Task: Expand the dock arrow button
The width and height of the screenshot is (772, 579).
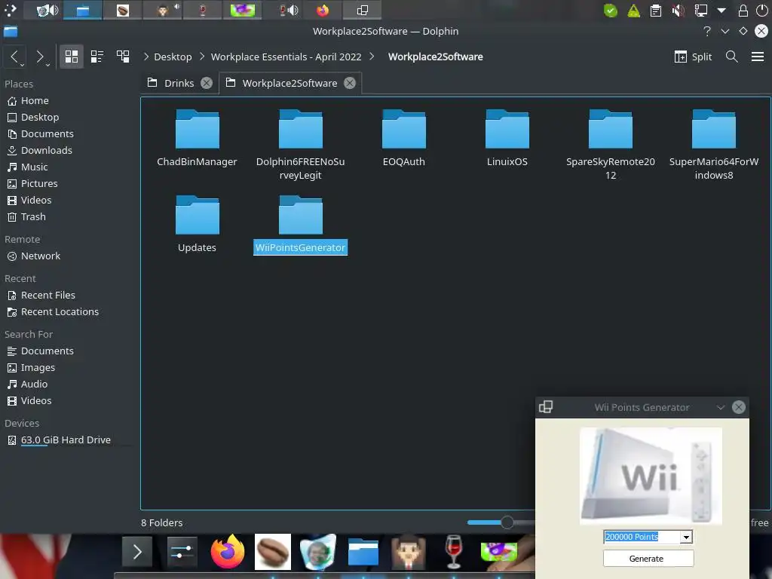Action: [x=137, y=552]
